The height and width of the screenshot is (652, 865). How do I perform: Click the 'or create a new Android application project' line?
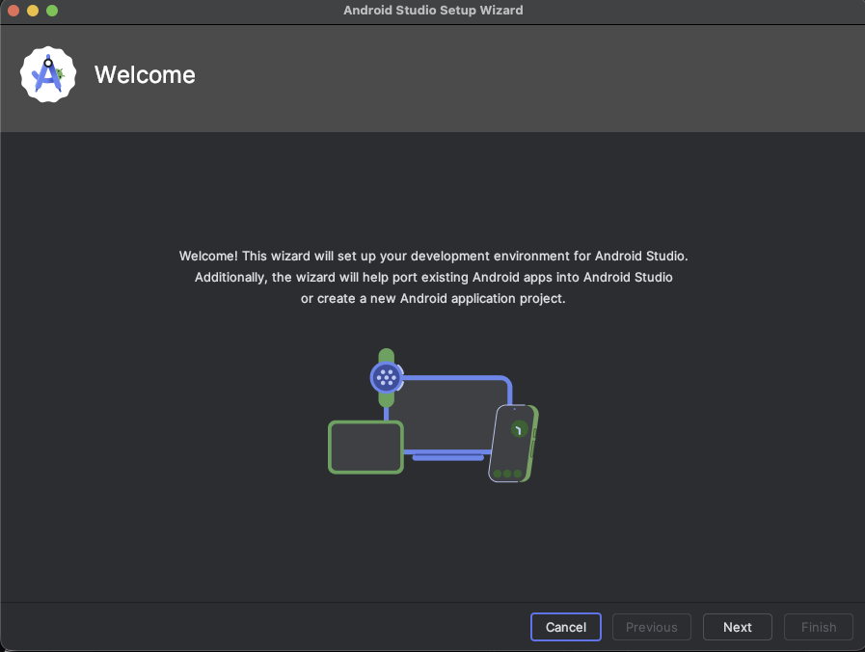click(433, 298)
